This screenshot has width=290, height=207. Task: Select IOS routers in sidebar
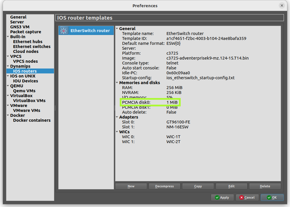[x=30, y=71]
